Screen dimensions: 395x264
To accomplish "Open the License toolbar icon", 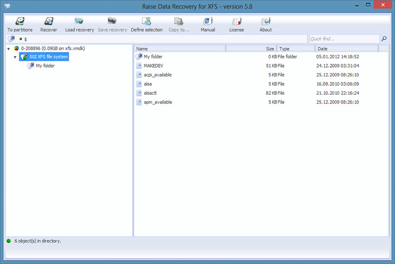I will click(237, 21).
